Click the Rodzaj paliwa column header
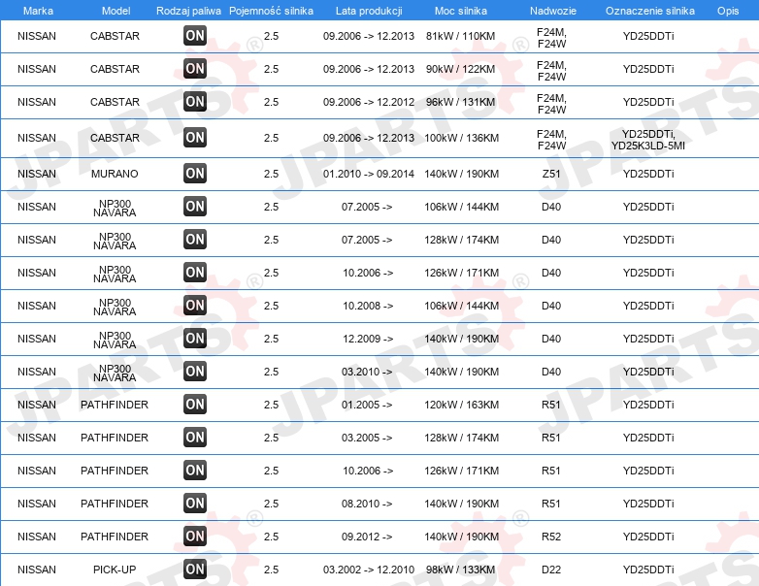Image resolution: width=759 pixels, height=586 pixels. point(188,11)
